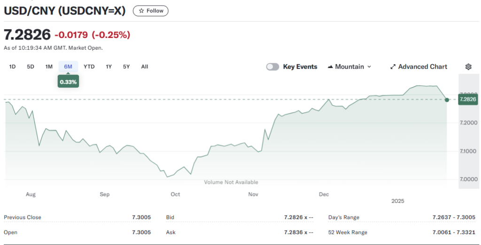
Task: Follow the USD/CNY currency pair
Action: (151, 11)
